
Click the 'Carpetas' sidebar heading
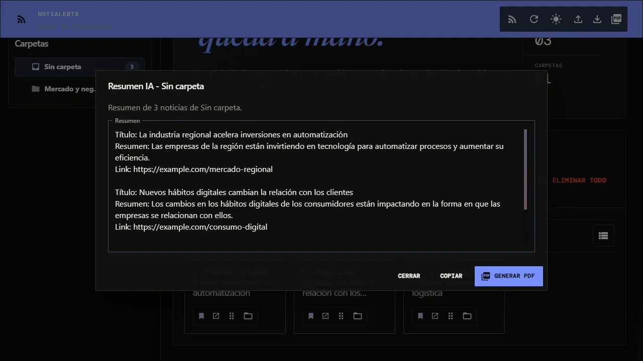pos(32,44)
